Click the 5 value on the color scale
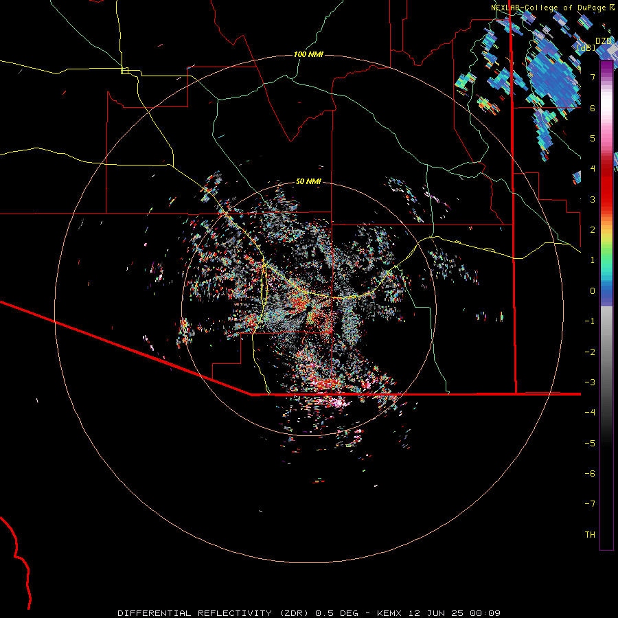 pos(593,138)
